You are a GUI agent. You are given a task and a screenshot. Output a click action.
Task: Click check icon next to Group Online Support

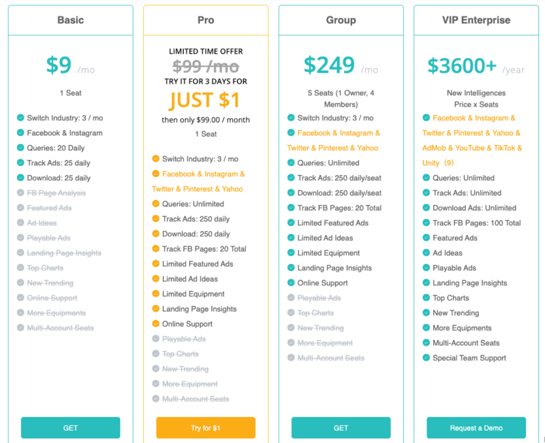(x=292, y=283)
